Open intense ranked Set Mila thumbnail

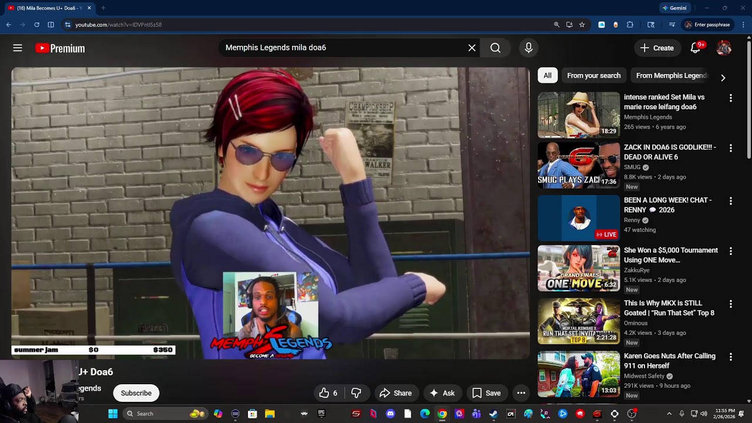[579, 115]
